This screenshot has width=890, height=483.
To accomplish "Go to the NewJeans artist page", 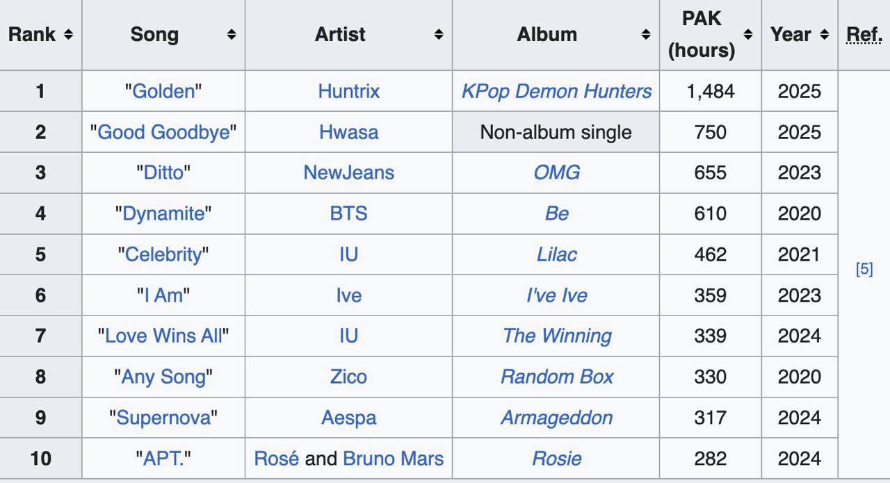I will click(348, 172).
